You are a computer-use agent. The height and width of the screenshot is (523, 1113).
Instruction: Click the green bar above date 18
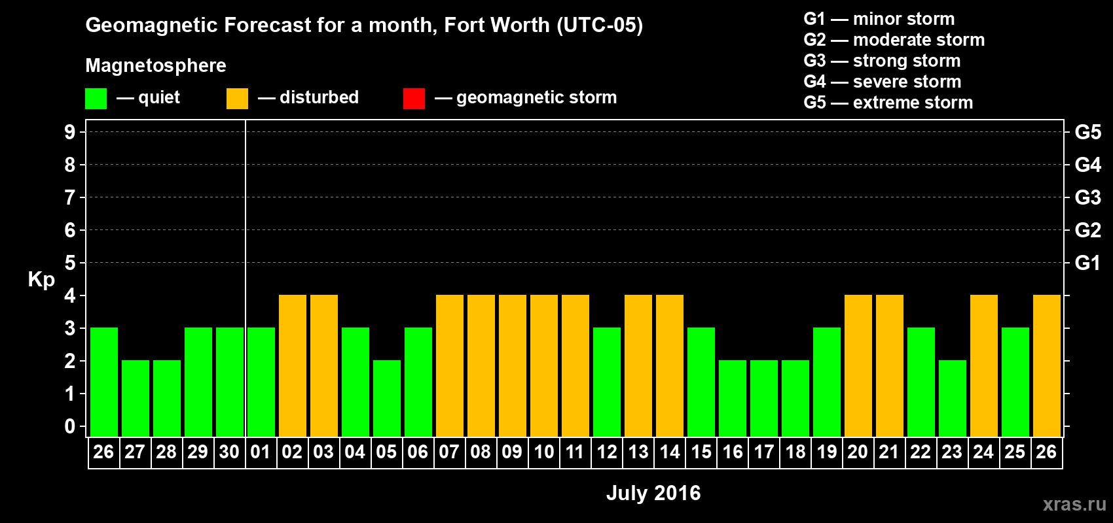[x=795, y=399]
